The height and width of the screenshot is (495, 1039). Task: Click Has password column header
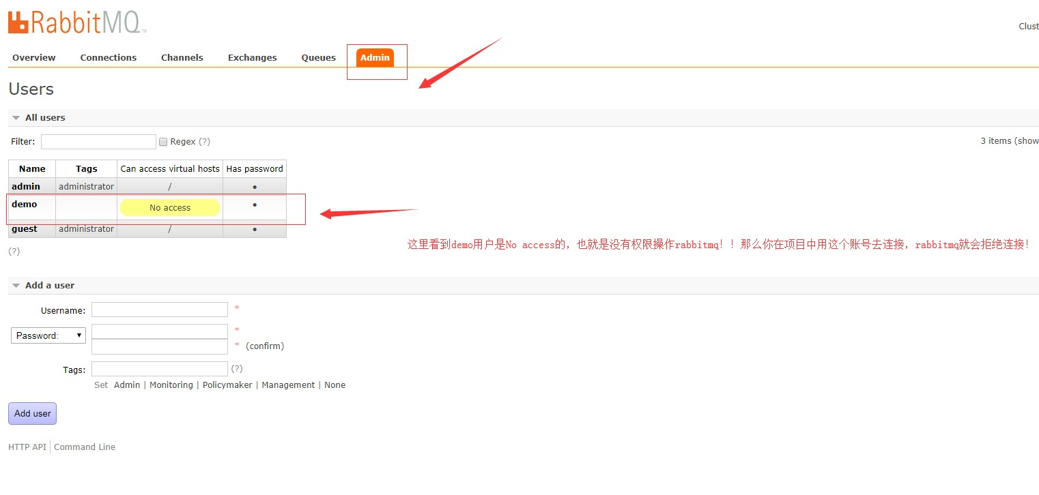pyautogui.click(x=255, y=168)
